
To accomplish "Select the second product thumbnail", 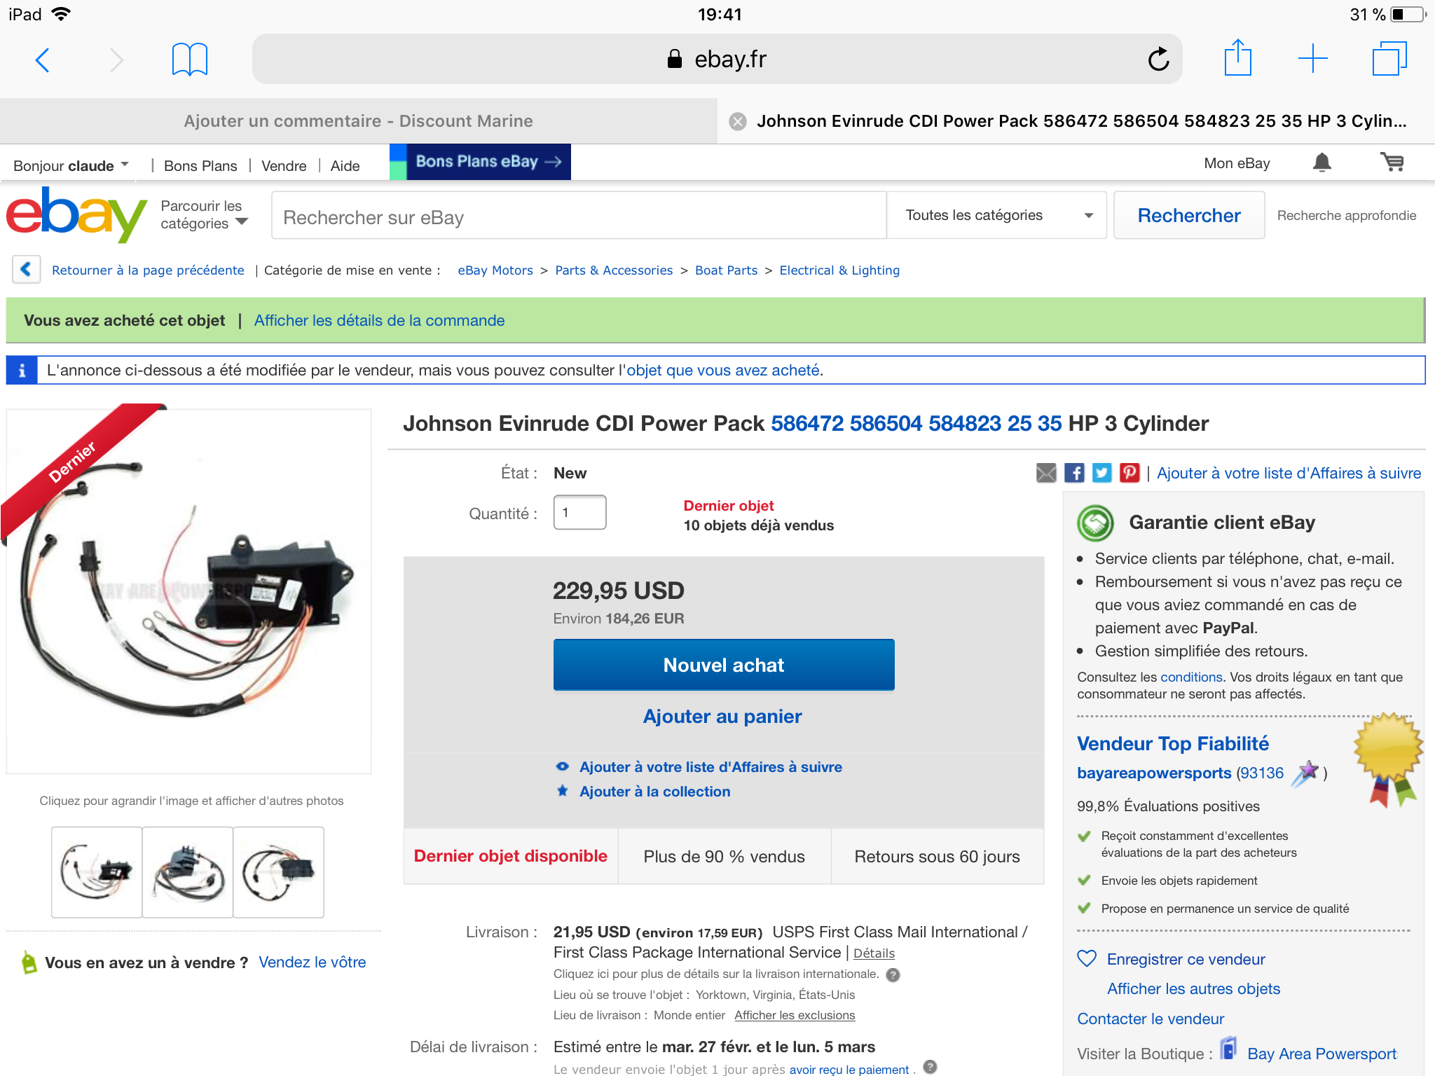I will click(x=188, y=872).
